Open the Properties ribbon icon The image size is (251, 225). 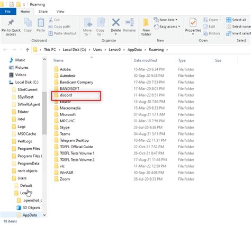pos(193,23)
